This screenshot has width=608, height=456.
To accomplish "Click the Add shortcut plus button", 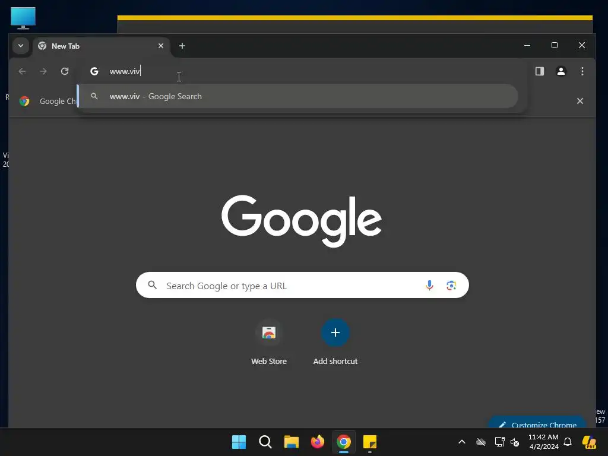I will point(335,332).
